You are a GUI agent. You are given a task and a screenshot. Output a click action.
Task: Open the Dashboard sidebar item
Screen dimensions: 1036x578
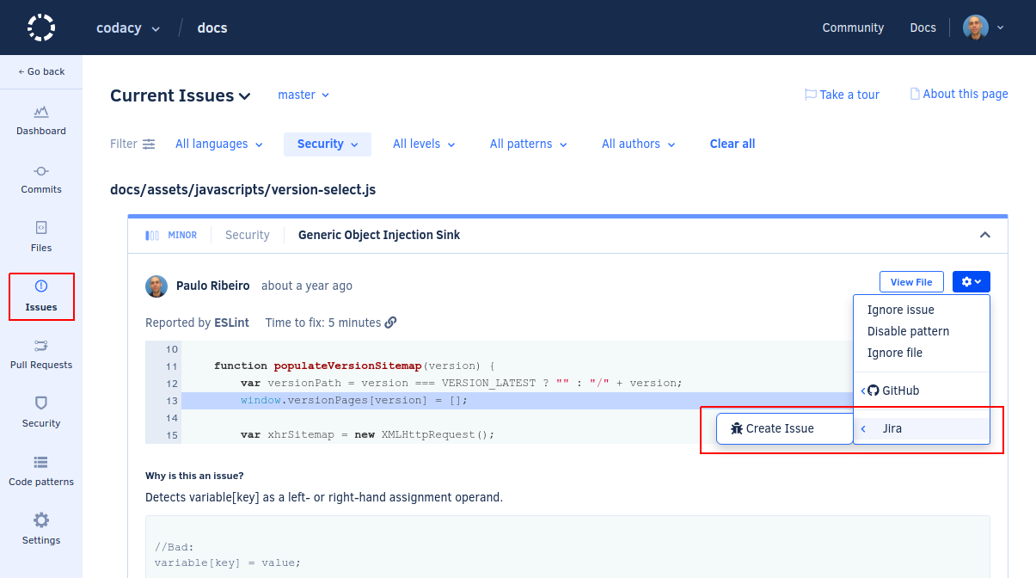tap(41, 121)
